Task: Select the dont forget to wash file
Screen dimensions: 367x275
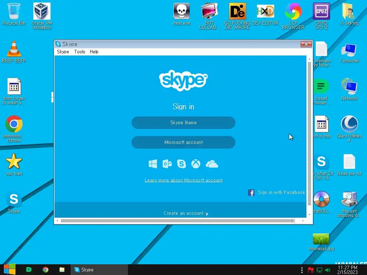Action: [x=14, y=91]
